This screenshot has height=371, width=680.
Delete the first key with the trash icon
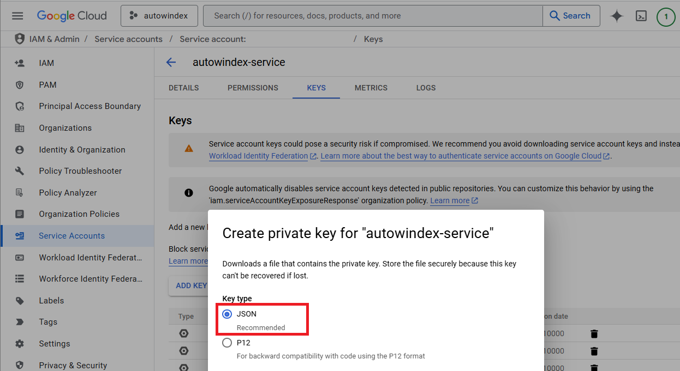pos(595,334)
